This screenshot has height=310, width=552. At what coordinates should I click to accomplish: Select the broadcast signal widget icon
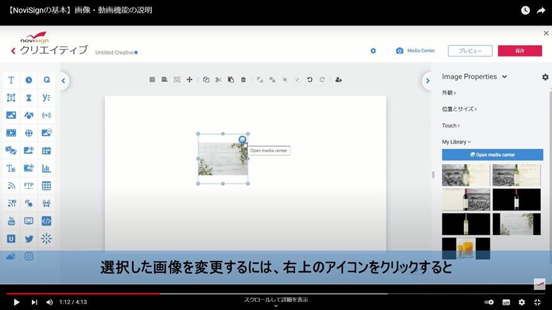[x=47, y=115]
